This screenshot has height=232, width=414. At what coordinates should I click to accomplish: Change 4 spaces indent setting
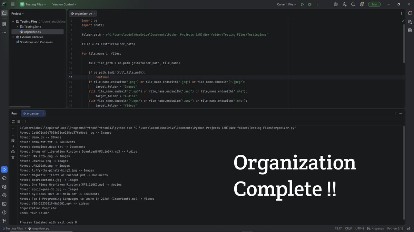[x=375, y=228]
